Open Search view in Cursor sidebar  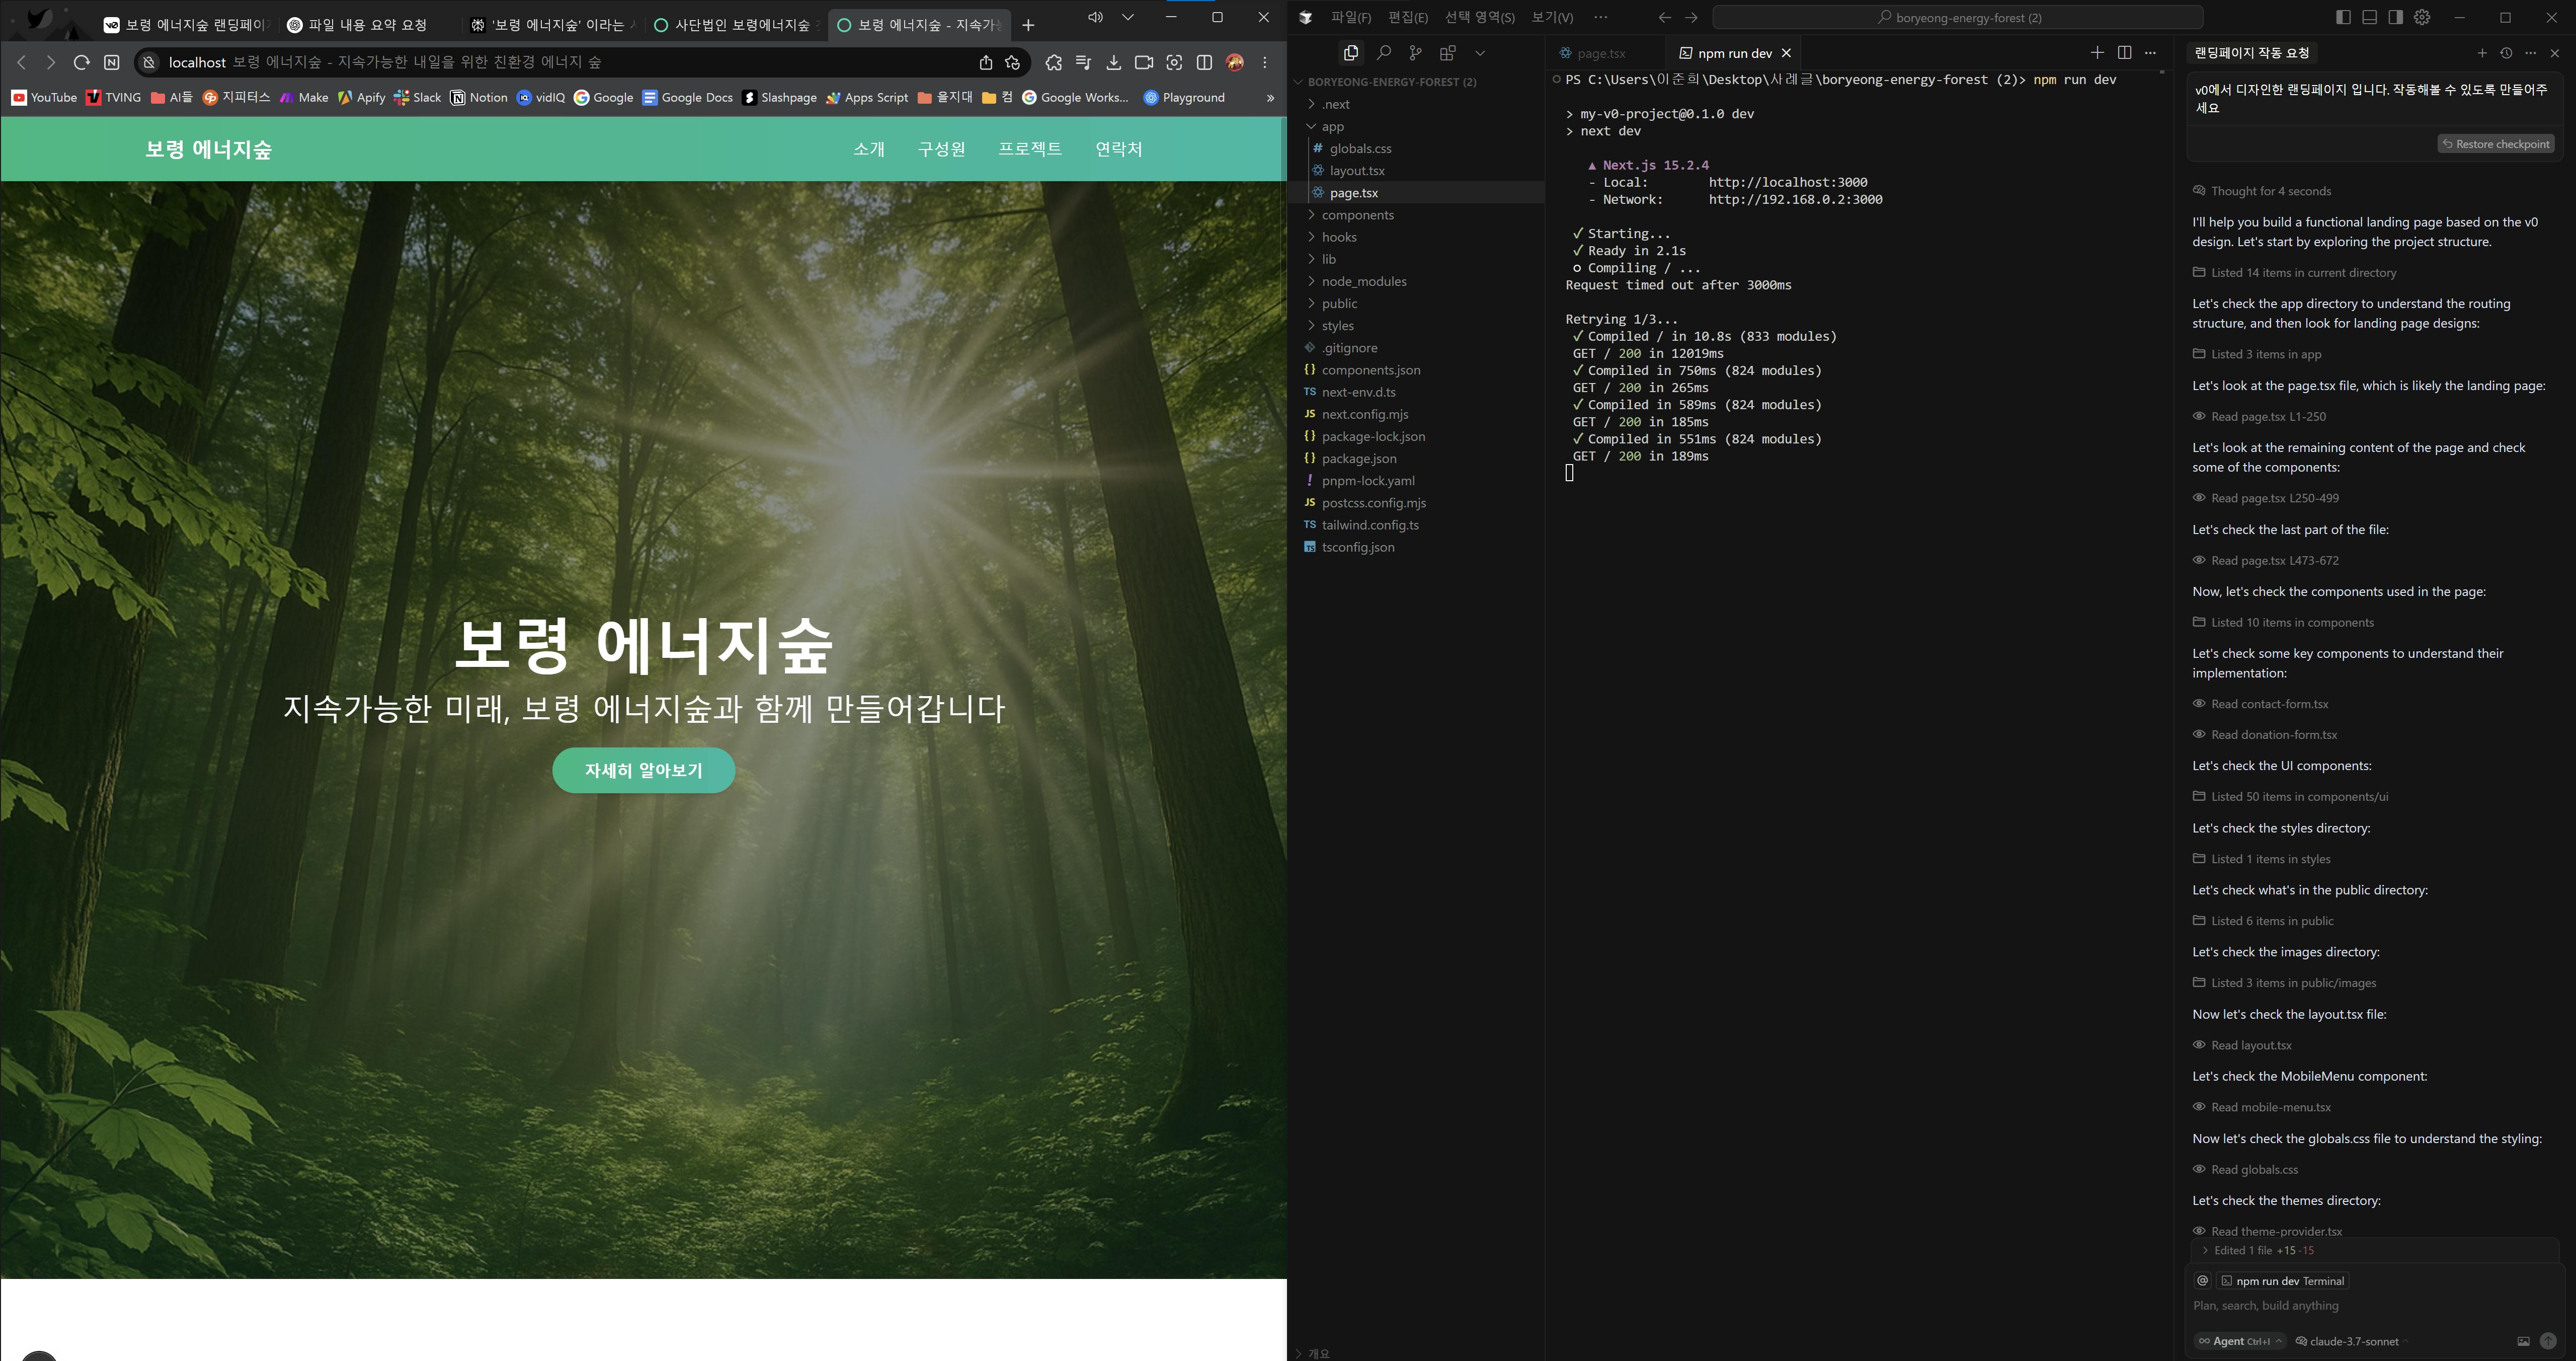pyautogui.click(x=1384, y=53)
